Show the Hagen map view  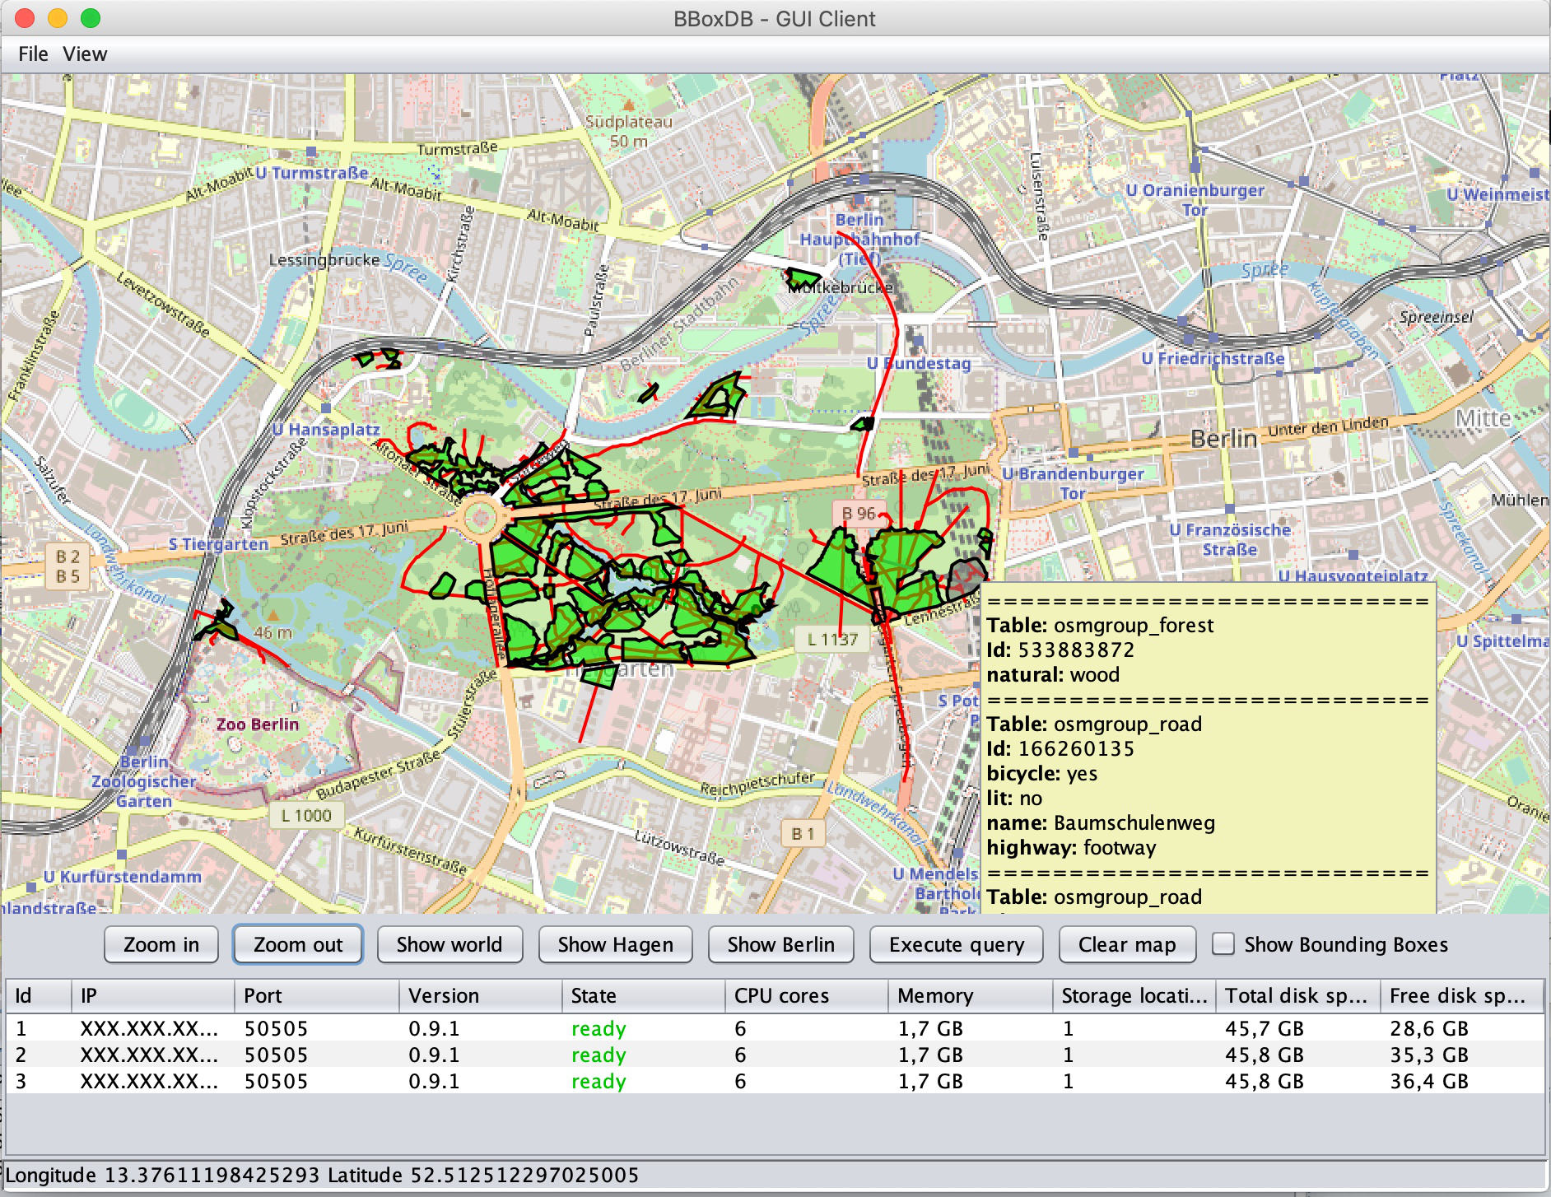(615, 944)
